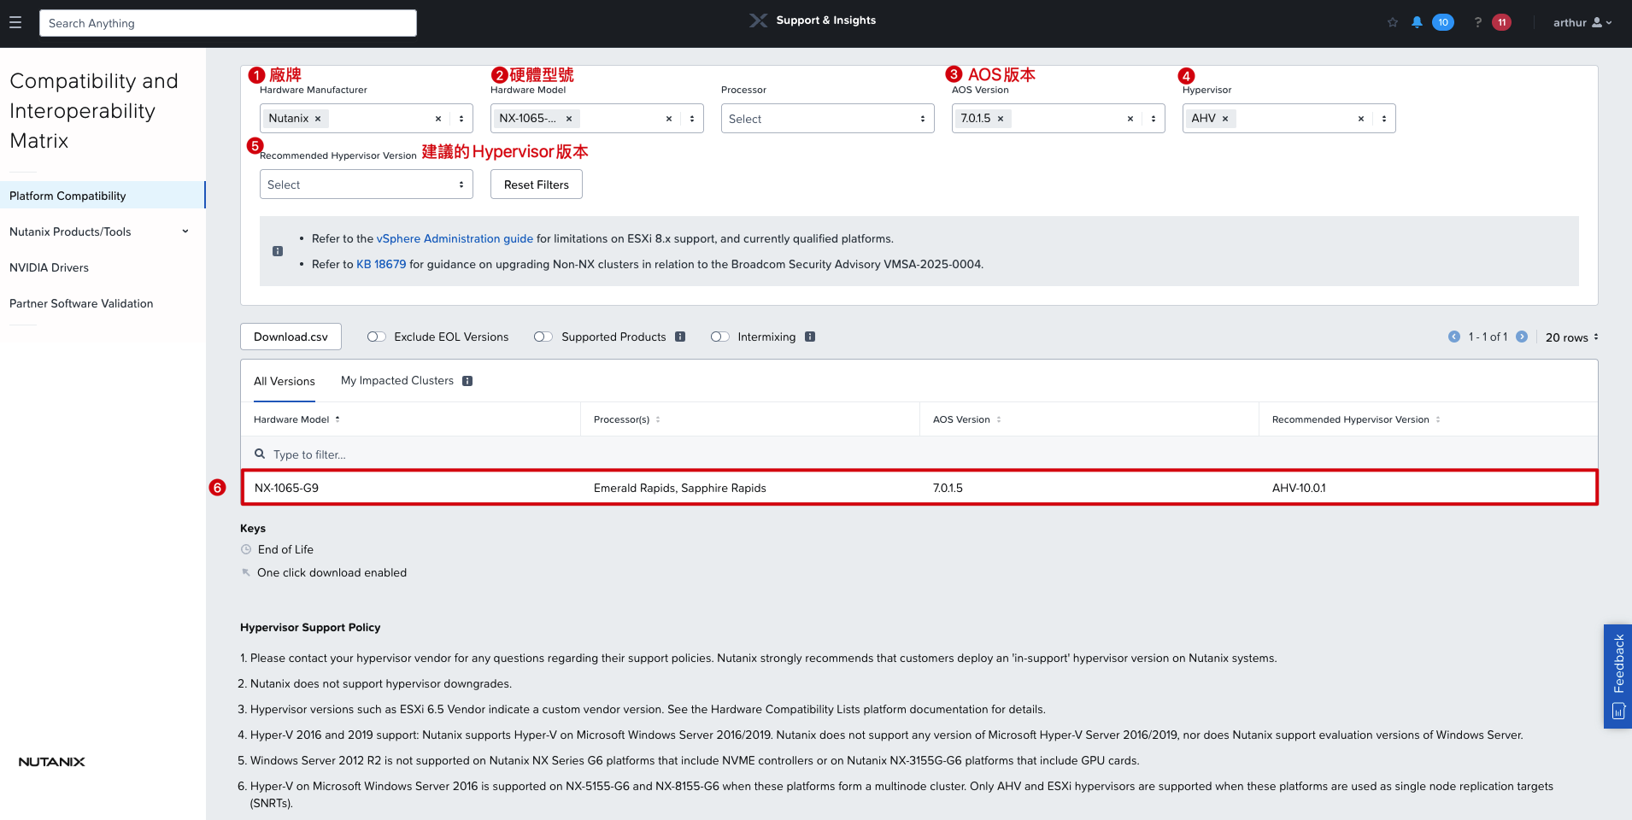Open the 20 rows per page dropdown
Image resolution: width=1632 pixels, height=820 pixels.
1571,337
